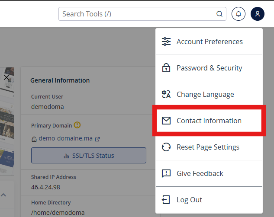
Task: Open the demo-domaine.ma link
Action: 65,139
